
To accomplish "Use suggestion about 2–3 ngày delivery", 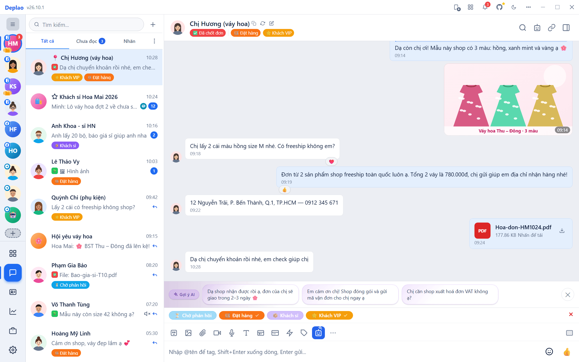I will click(250, 295).
